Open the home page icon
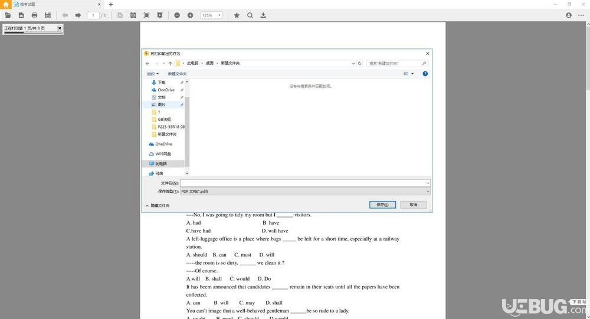This screenshot has width=590, height=319. tap(5, 5)
